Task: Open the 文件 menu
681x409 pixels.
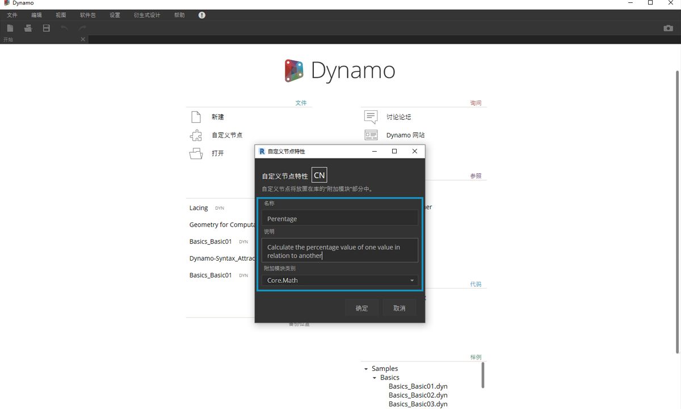Action: point(12,15)
